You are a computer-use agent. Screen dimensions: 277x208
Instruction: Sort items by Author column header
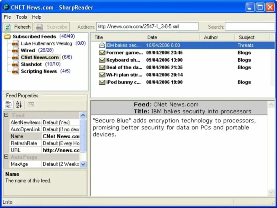pos(217,37)
